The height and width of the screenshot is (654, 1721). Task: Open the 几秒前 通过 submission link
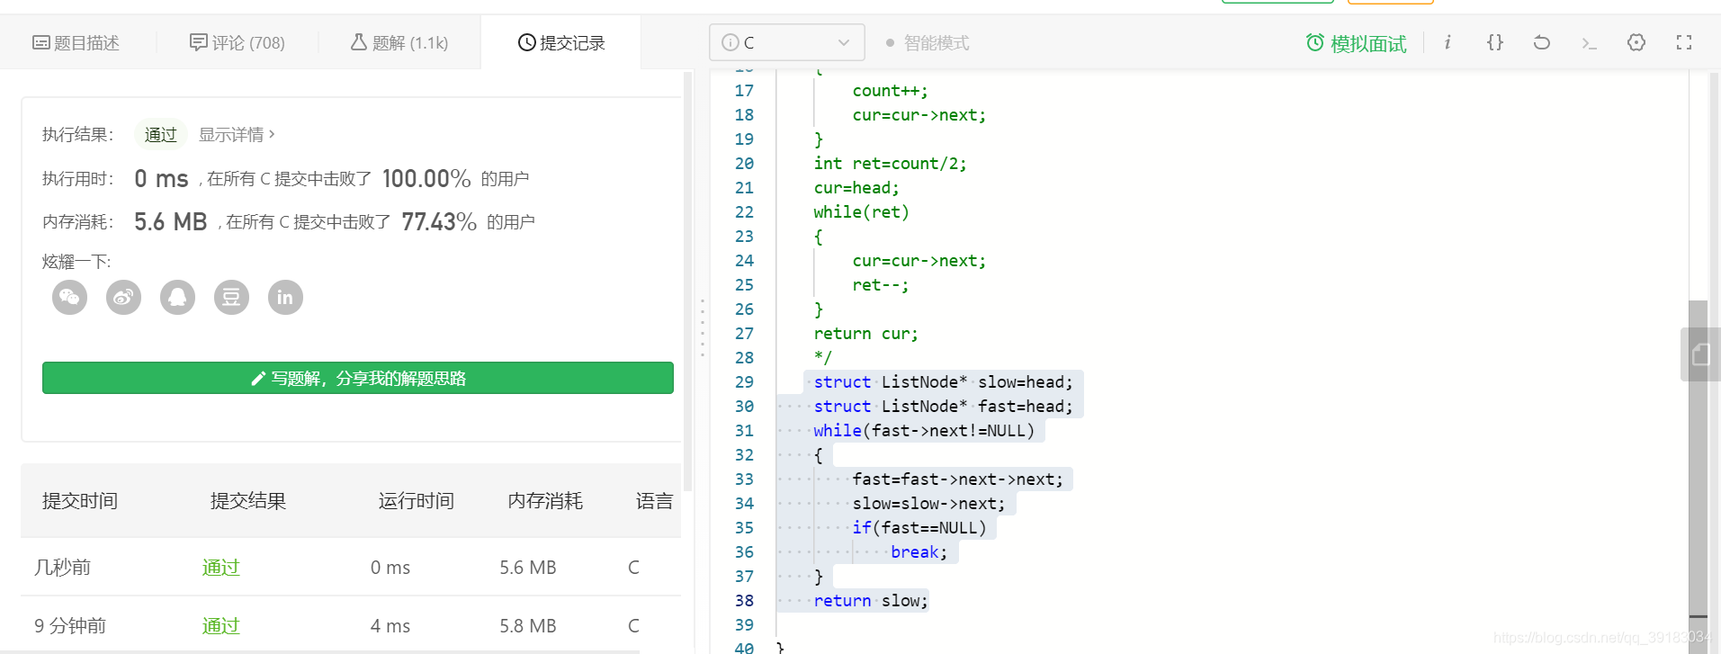click(x=220, y=568)
